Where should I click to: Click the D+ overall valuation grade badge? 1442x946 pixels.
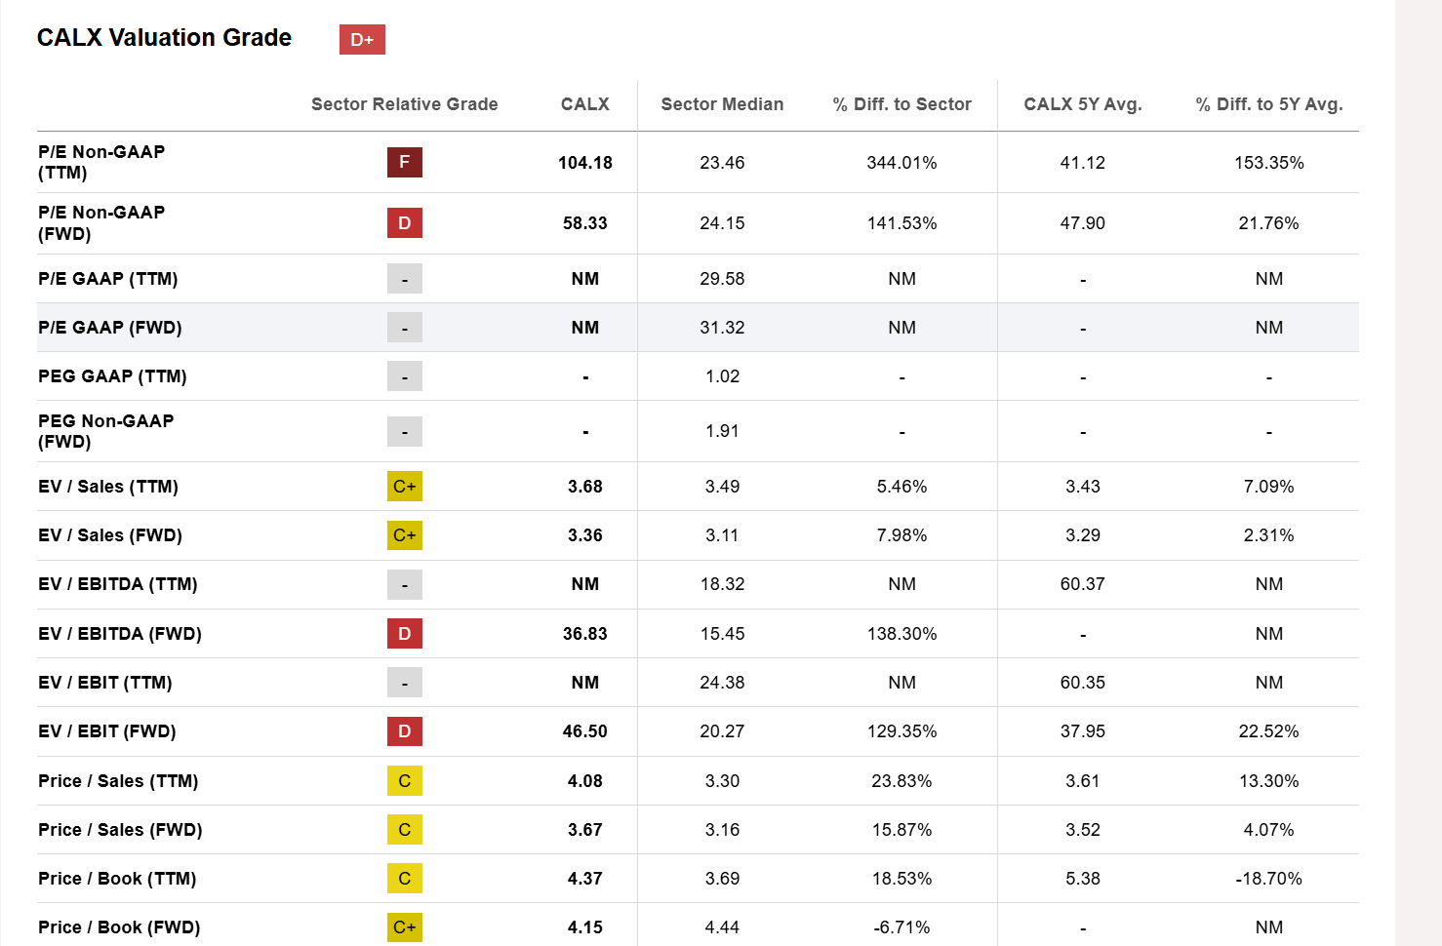[x=362, y=40]
